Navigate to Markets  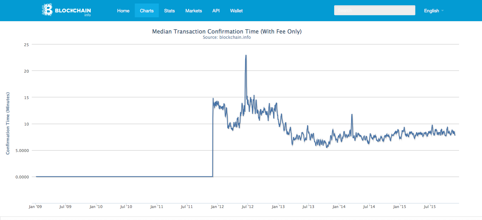194,11
